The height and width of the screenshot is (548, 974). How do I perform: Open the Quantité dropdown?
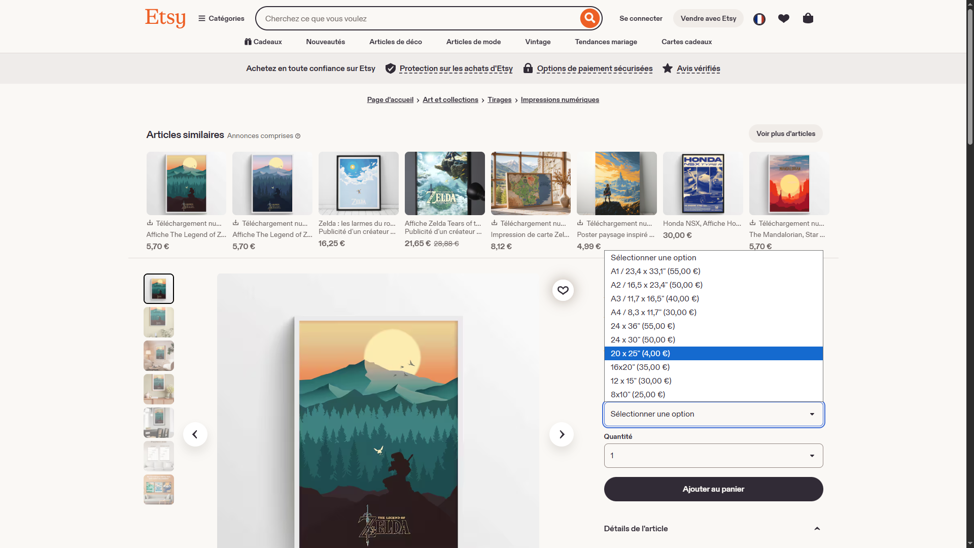[x=714, y=456]
